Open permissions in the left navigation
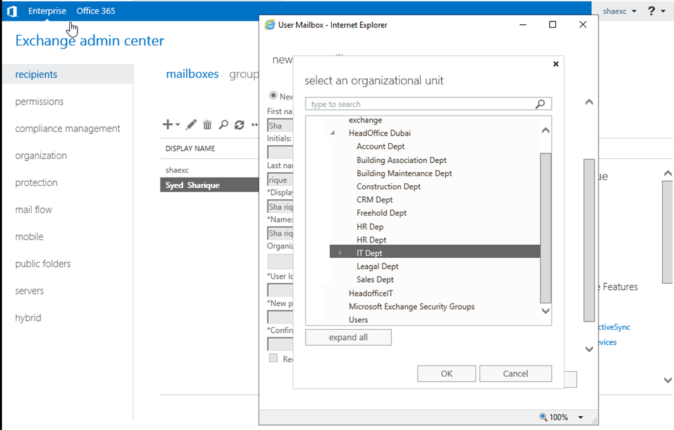The image size is (674, 430). [39, 102]
